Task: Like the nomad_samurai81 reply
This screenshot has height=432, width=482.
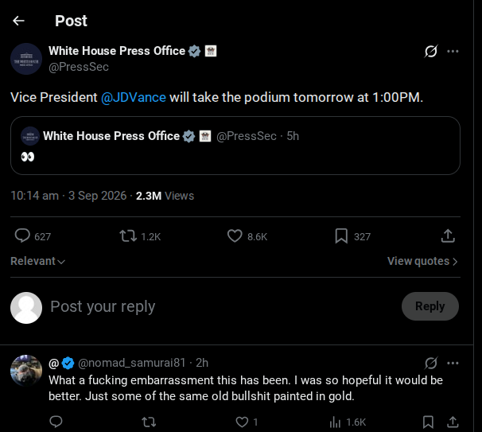Action: 247,422
